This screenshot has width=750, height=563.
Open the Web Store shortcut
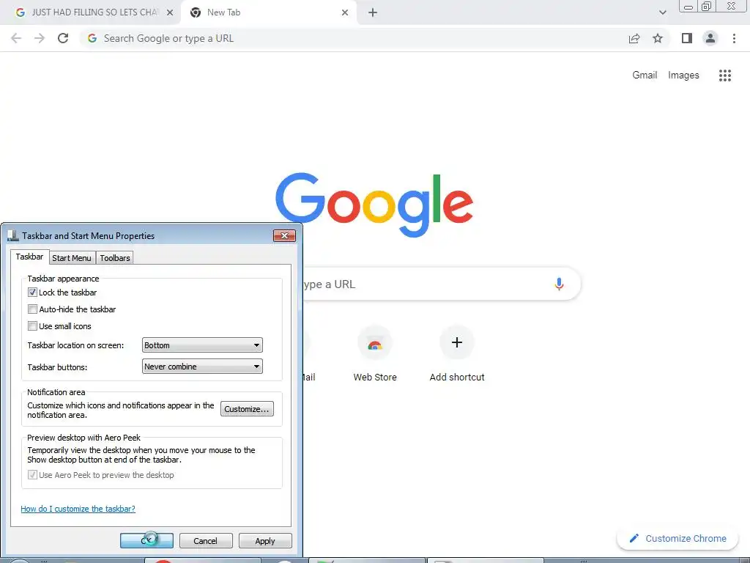[x=375, y=354]
